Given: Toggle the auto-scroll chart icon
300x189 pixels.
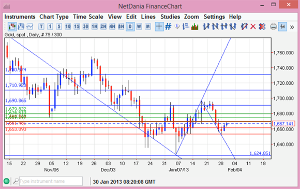Looking at the screenshot, I should (282, 26).
